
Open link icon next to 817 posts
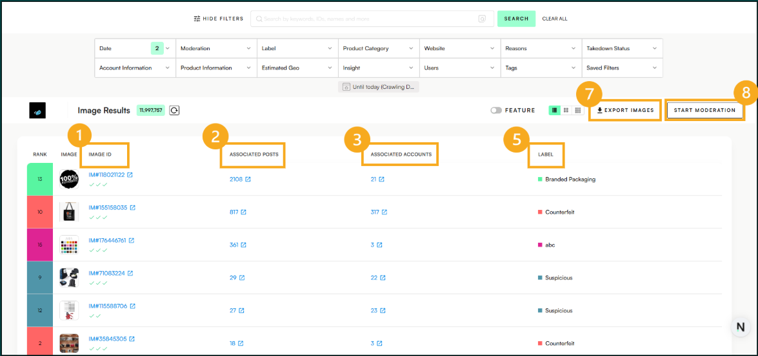[x=244, y=212]
